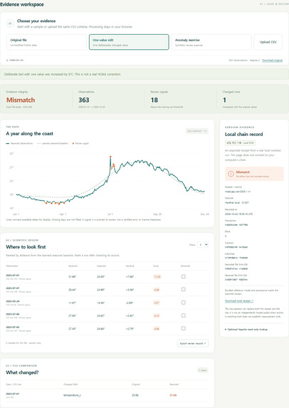The width and height of the screenshot is (289, 408).
Task: Click the Review signal legend entry
Action: point(80,143)
